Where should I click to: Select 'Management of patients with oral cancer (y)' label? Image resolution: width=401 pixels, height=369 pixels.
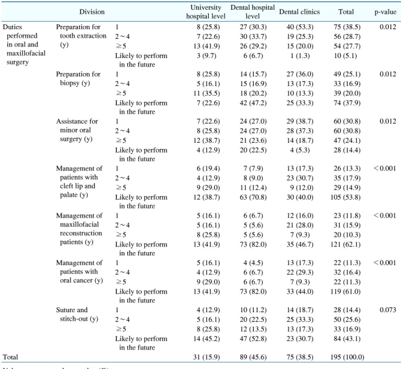[x=80, y=272]
